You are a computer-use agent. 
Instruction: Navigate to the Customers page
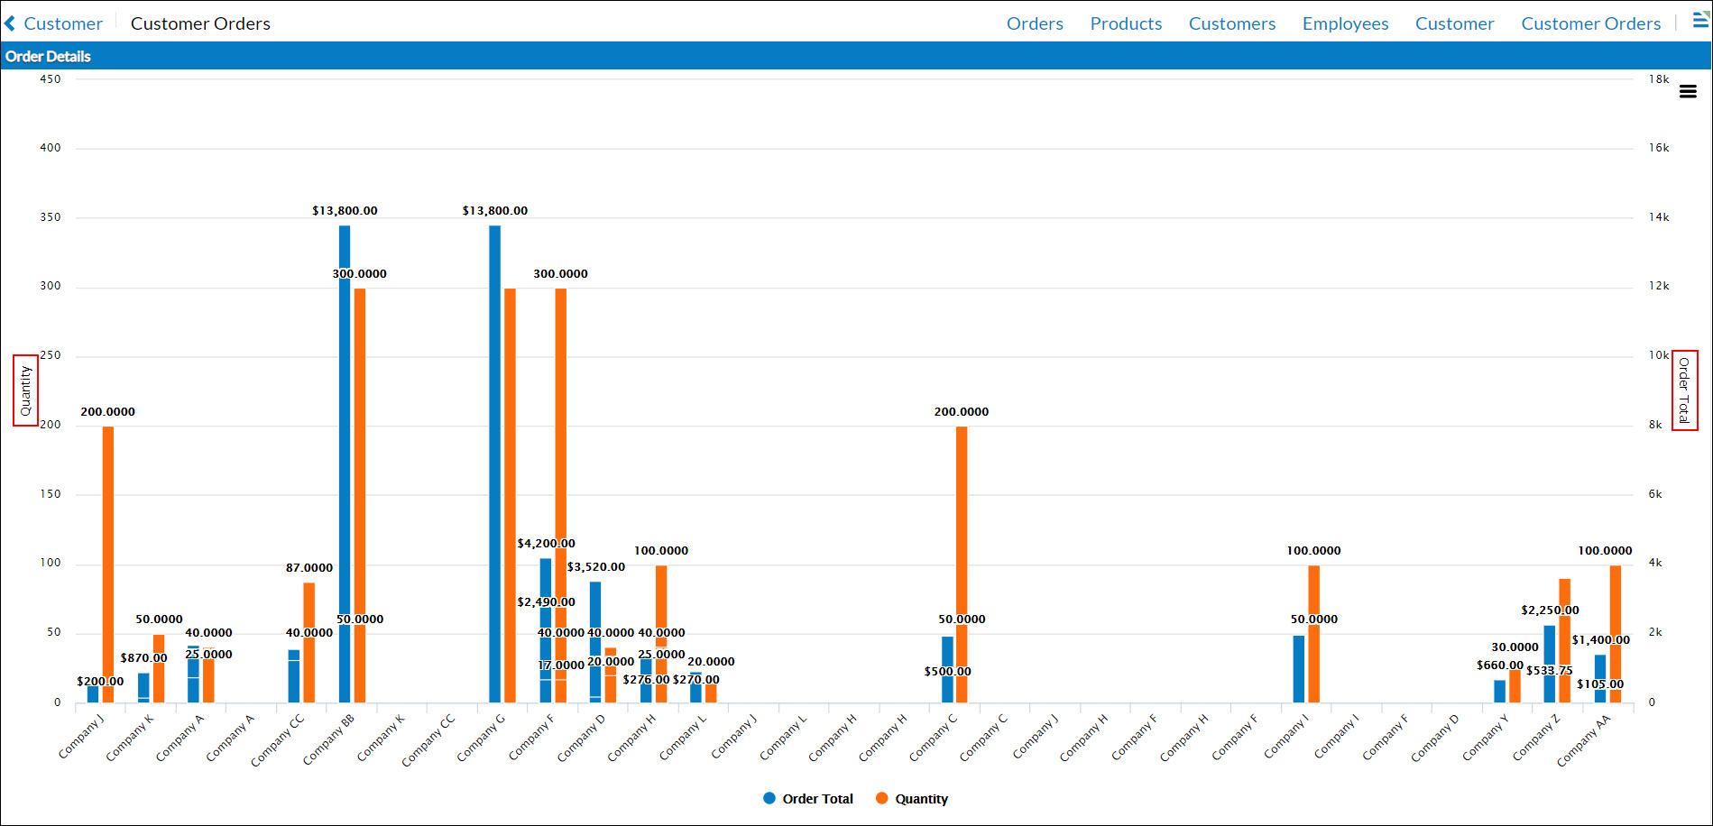pos(1232,23)
